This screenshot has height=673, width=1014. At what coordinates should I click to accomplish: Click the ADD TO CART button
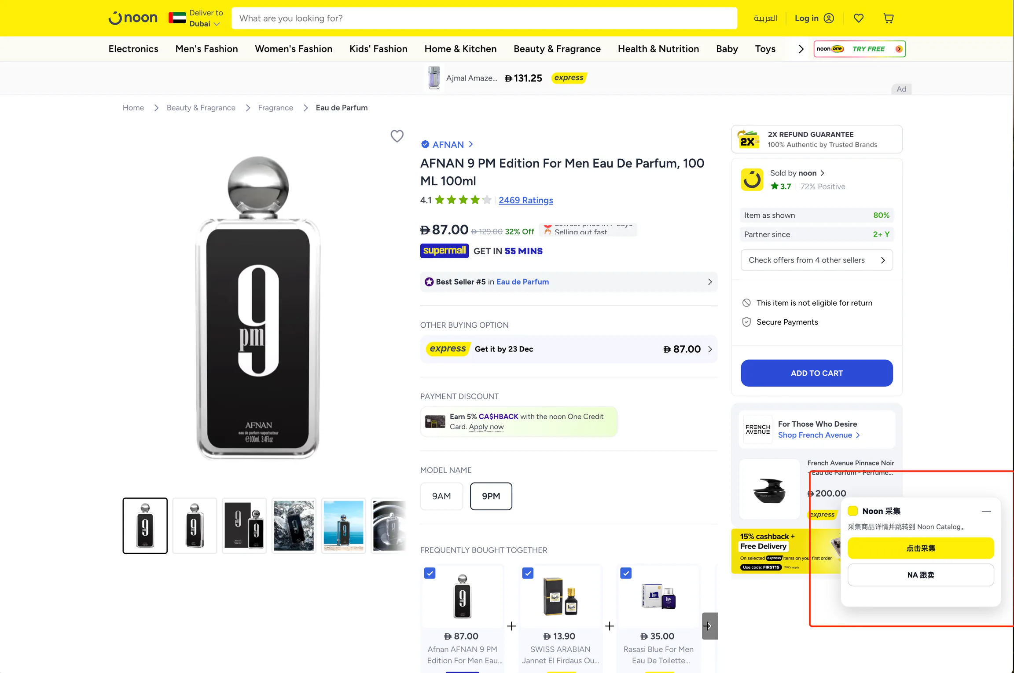coord(816,373)
